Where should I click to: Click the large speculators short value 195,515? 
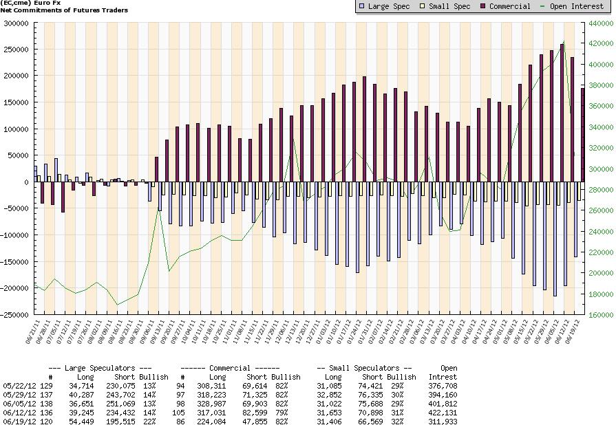pos(120,422)
